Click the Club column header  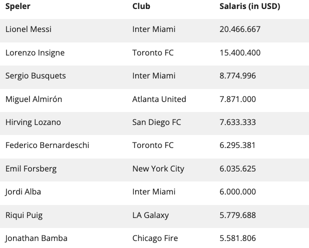coord(141,6)
